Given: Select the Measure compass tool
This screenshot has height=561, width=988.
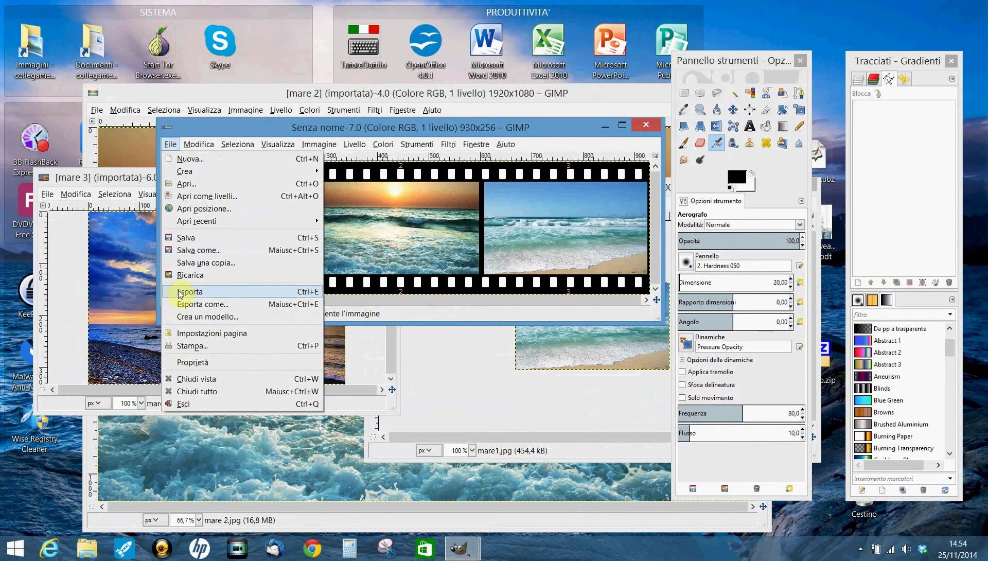Looking at the screenshot, I should pyautogui.click(x=717, y=110).
